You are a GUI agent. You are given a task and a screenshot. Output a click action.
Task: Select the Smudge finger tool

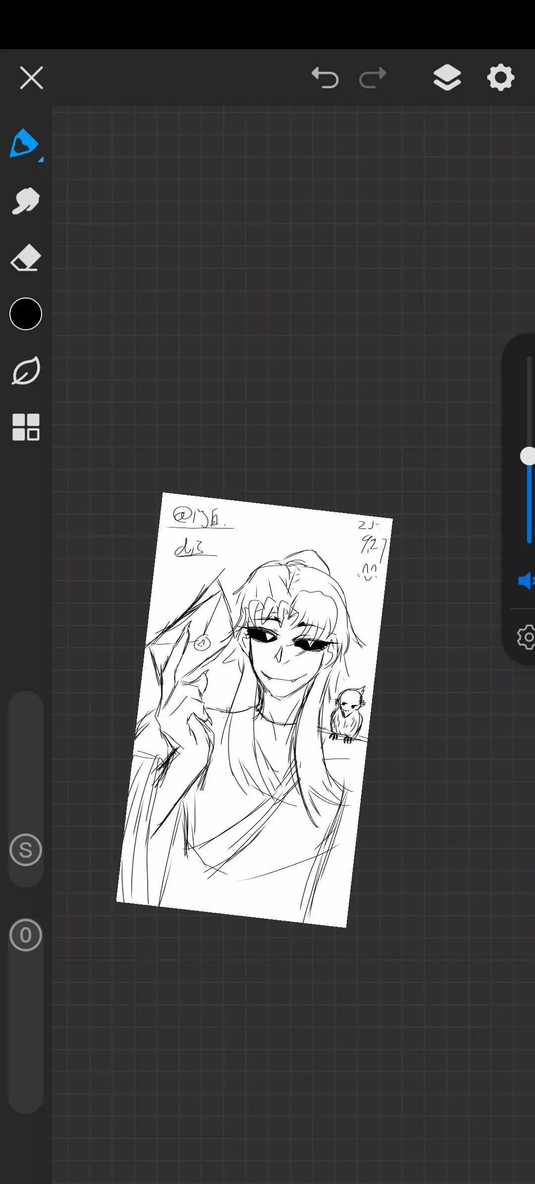pos(25,201)
